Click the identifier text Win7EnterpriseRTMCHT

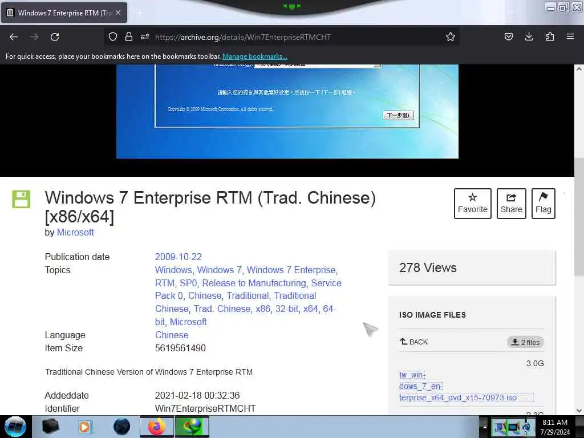click(x=205, y=408)
